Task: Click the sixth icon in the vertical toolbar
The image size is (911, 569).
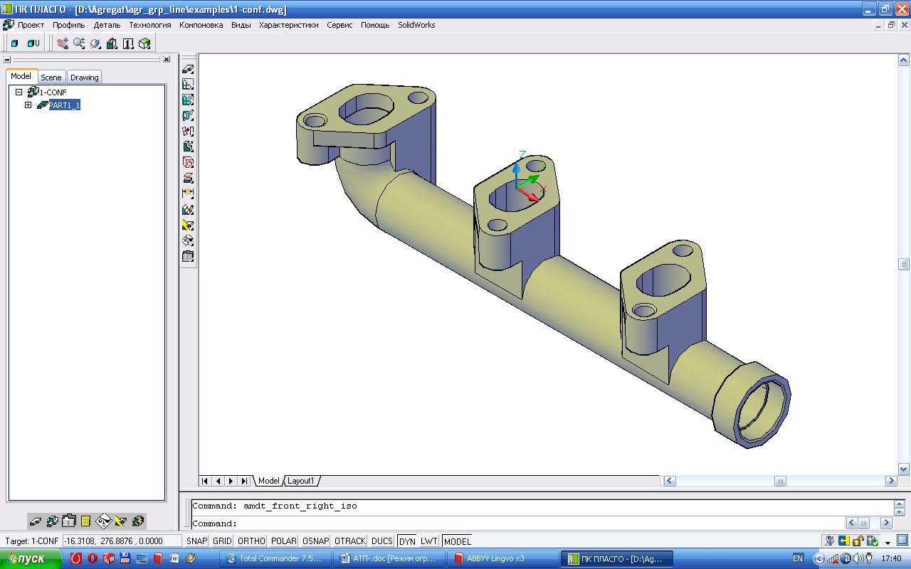Action: 188,147
